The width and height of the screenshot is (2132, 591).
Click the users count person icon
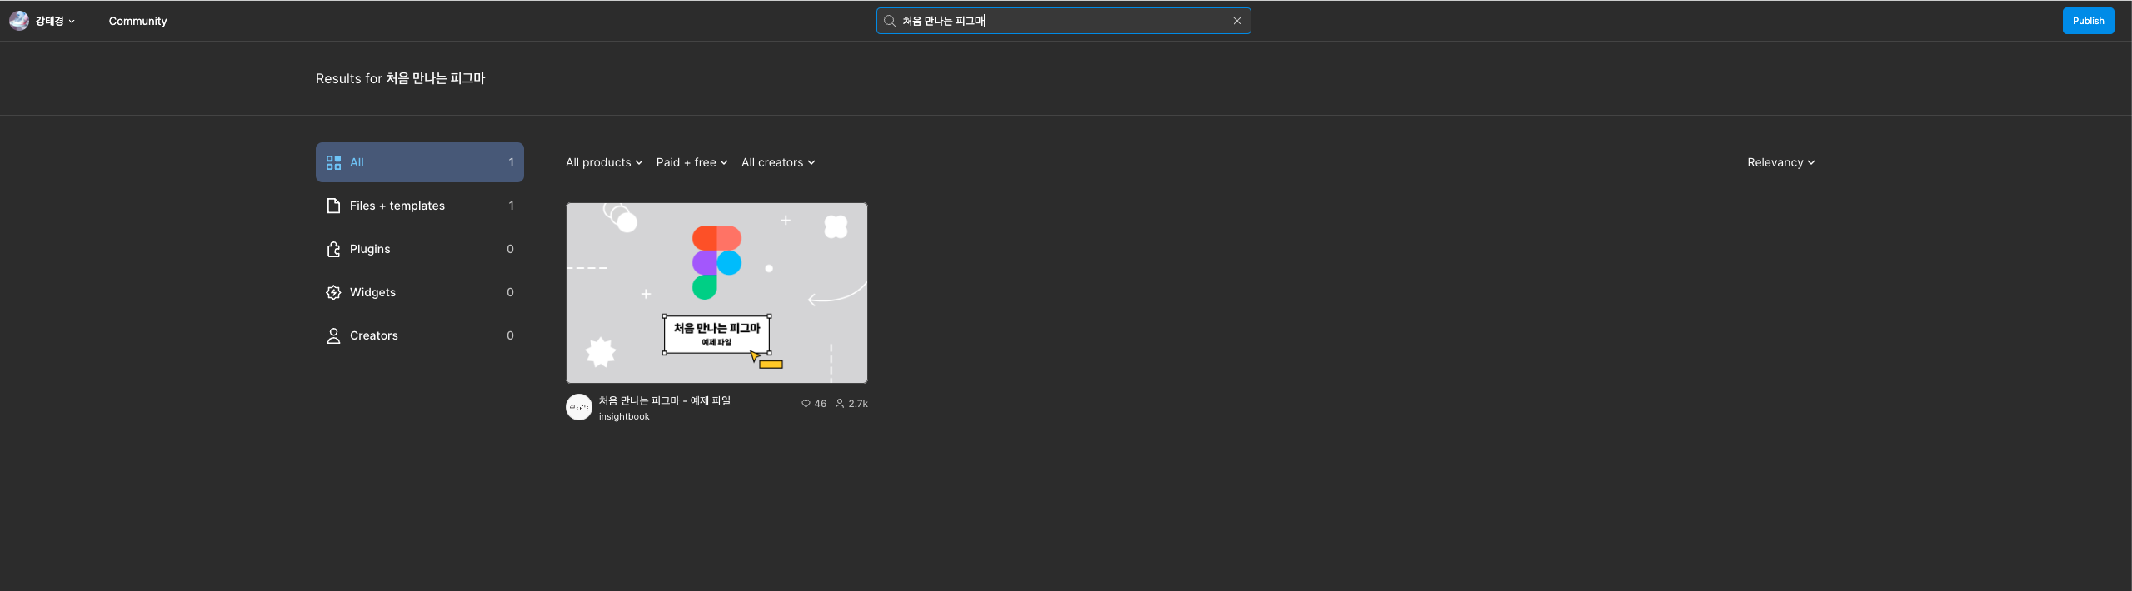(840, 404)
